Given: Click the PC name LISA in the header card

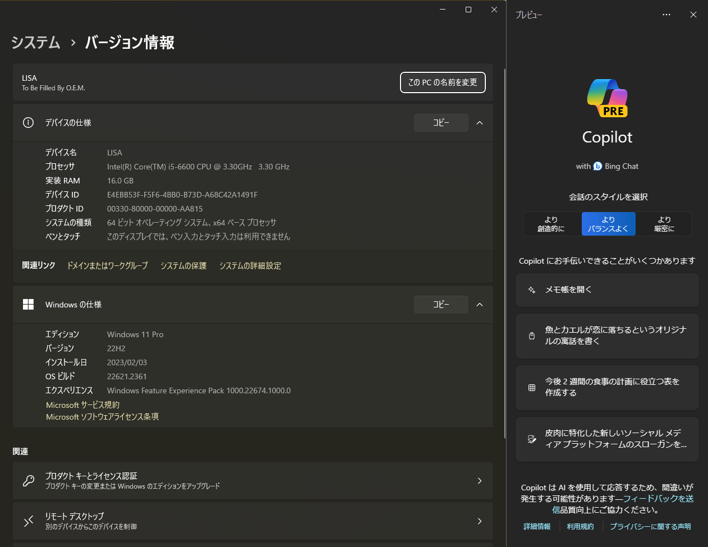Looking at the screenshot, I should point(29,78).
